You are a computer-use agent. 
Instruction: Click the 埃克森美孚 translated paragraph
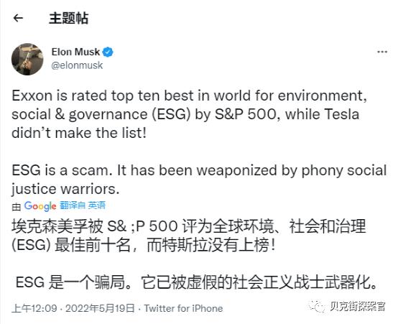tap(189, 236)
